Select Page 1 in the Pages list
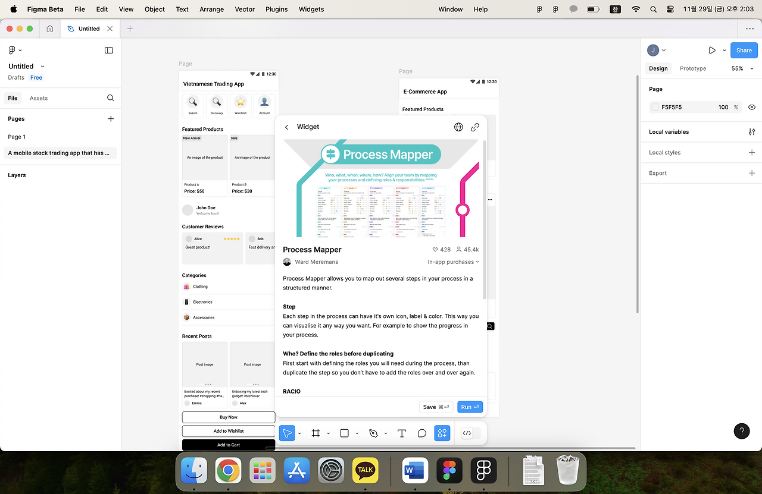 pyautogui.click(x=17, y=137)
